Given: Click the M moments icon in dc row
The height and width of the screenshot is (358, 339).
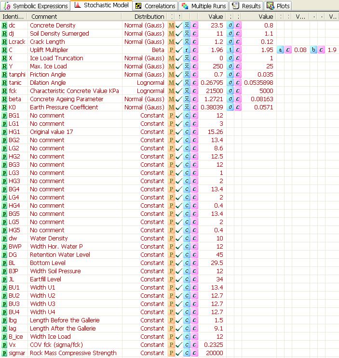Looking at the screenshot, I should click(x=171, y=26).
